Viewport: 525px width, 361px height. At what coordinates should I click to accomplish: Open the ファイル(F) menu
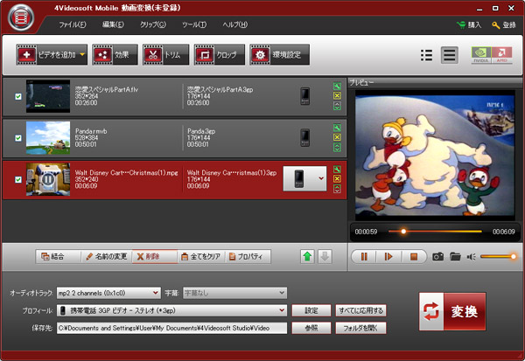[73, 24]
